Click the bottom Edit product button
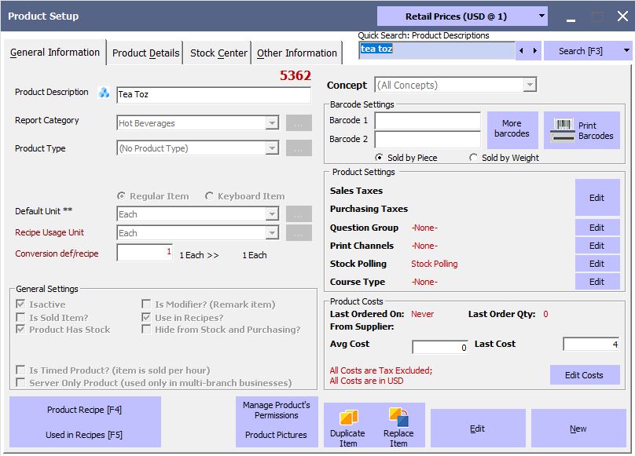This screenshot has width=635, height=456. (x=478, y=429)
